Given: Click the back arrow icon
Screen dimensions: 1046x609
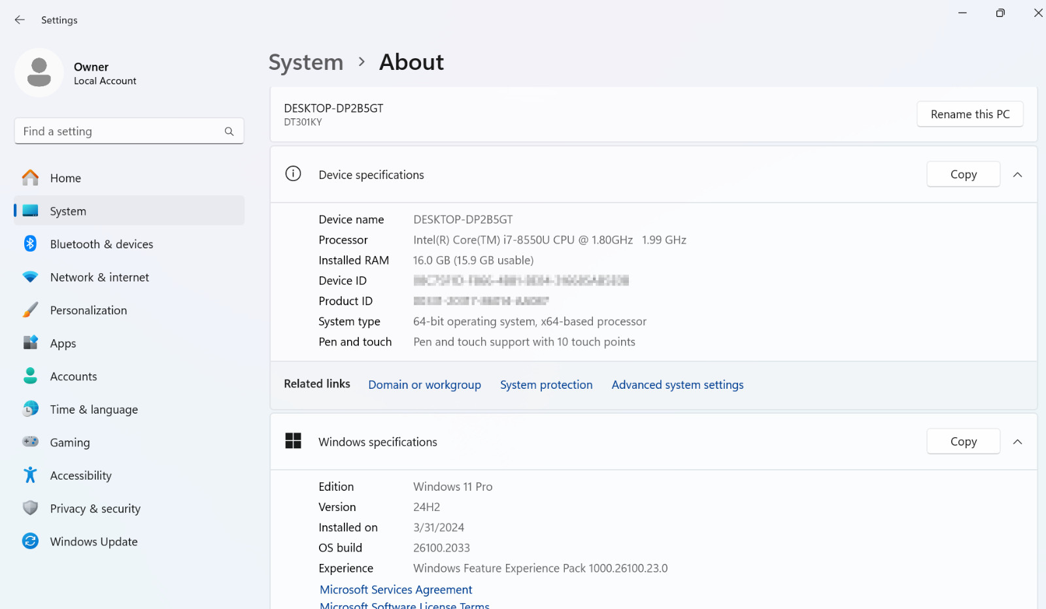Looking at the screenshot, I should tap(20, 20).
